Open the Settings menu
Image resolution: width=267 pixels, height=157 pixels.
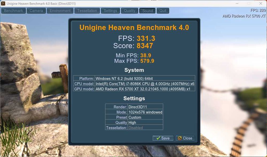click(x=110, y=11)
